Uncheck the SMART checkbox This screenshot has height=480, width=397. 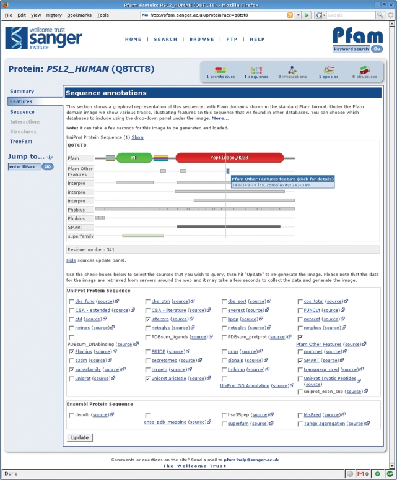coord(300,361)
